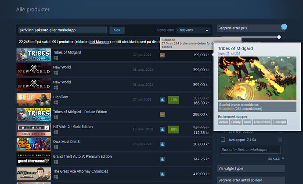Click the Orcs Must Die! 3 thumbnail
The height and width of the screenshot is (184, 303).
tap(34, 144)
